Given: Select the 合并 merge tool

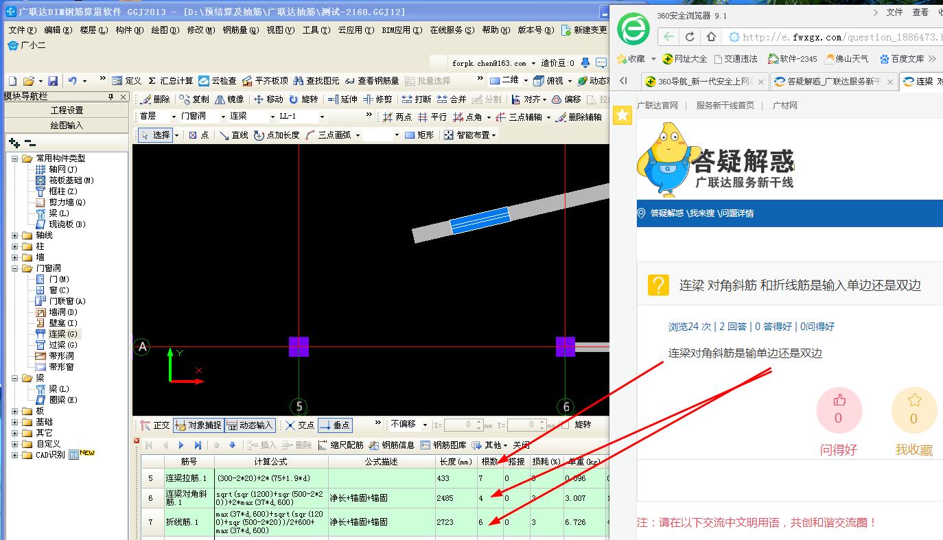Looking at the screenshot, I should [x=452, y=99].
